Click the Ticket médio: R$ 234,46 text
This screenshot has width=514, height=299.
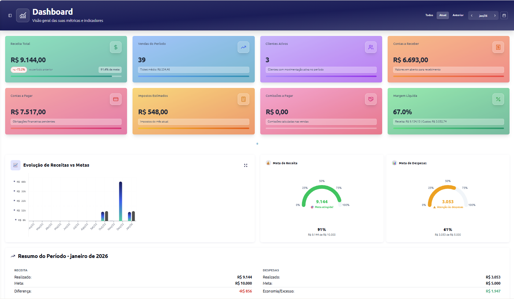(x=155, y=69)
